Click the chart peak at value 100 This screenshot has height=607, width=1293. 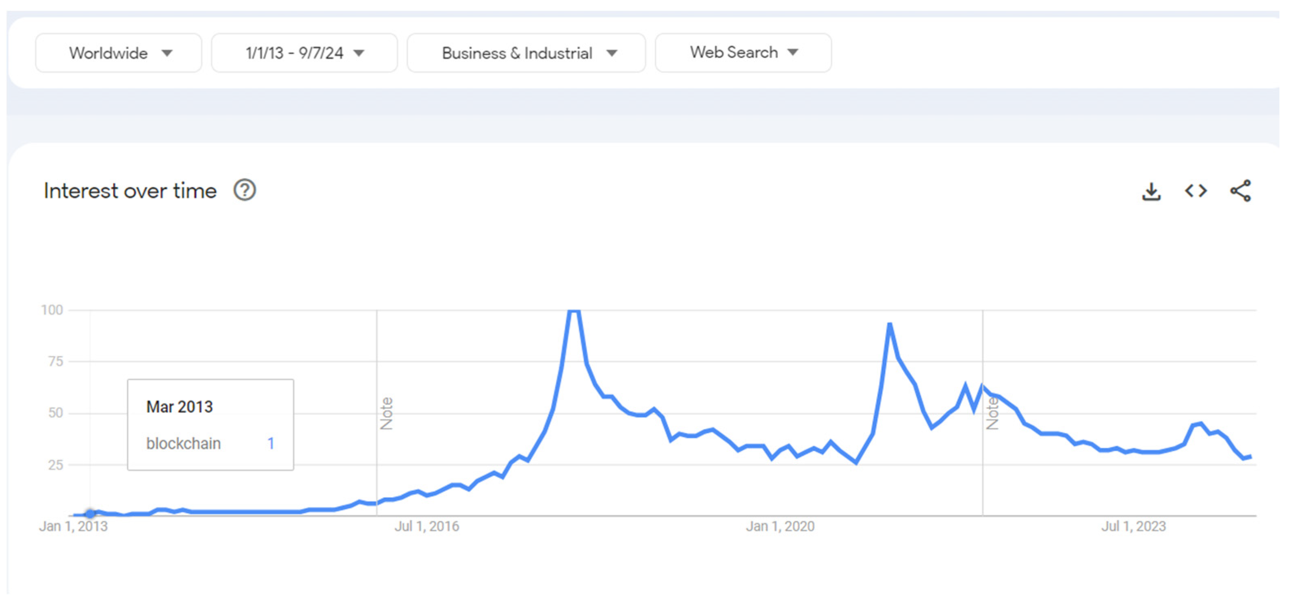coord(574,311)
